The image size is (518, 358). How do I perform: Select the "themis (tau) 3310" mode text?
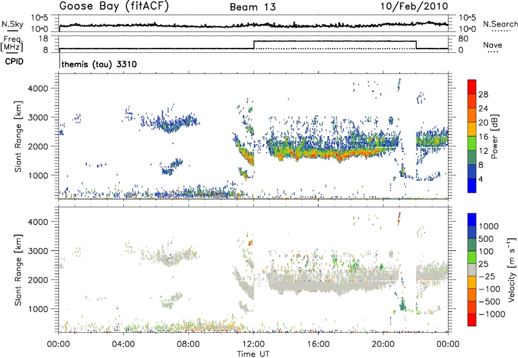coord(99,64)
